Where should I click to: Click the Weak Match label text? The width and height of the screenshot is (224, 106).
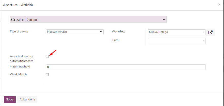18,75
